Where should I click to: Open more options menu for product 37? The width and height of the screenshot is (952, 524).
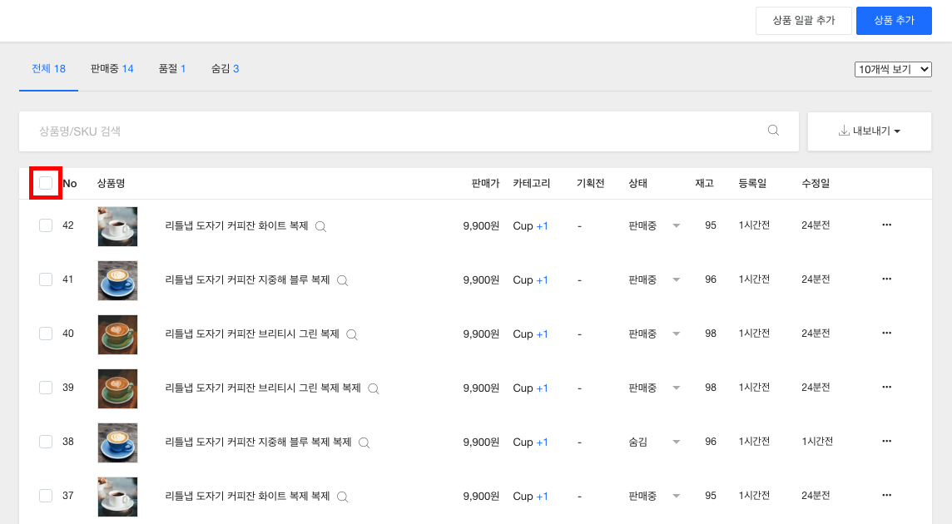pyautogui.click(x=886, y=495)
